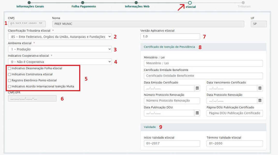Click the Informações Web step circle
This screenshot has width=278, height=155.
(x=136, y=3)
